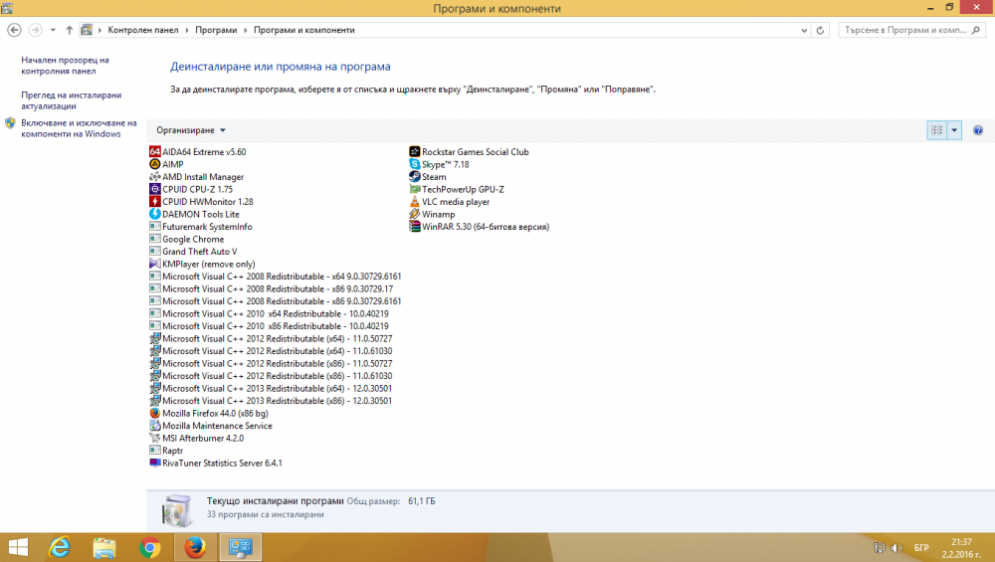Image resolution: width=995 pixels, height=562 pixels.
Task: Expand the address bar history dropdown
Action: [804, 30]
